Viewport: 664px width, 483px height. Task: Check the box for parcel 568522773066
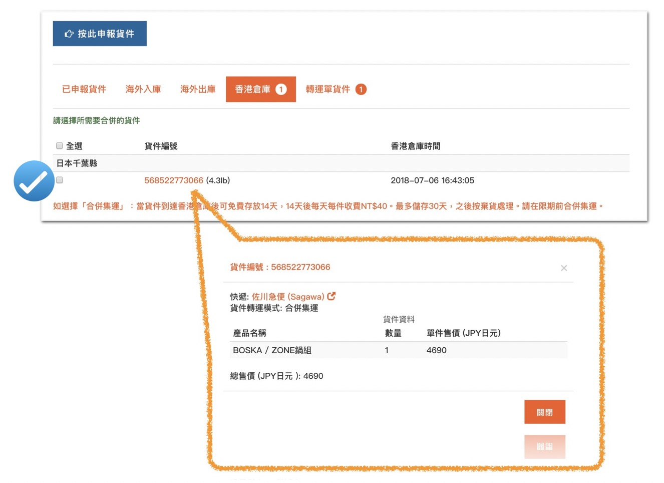coord(60,180)
